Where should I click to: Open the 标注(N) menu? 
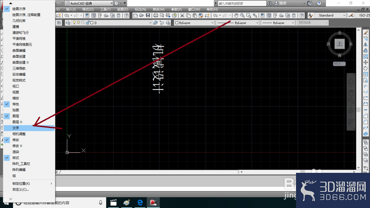click(x=140, y=10)
